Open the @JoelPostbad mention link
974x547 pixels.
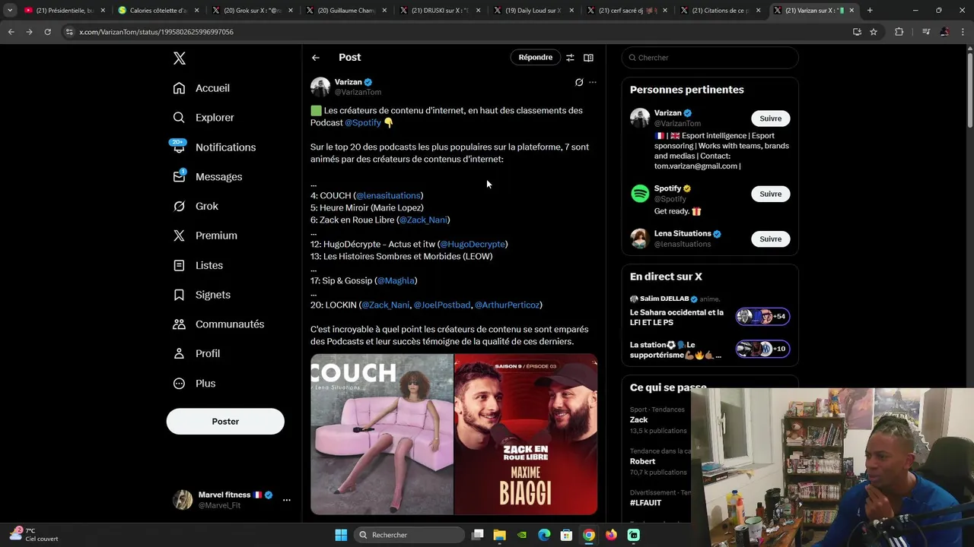[x=442, y=305]
